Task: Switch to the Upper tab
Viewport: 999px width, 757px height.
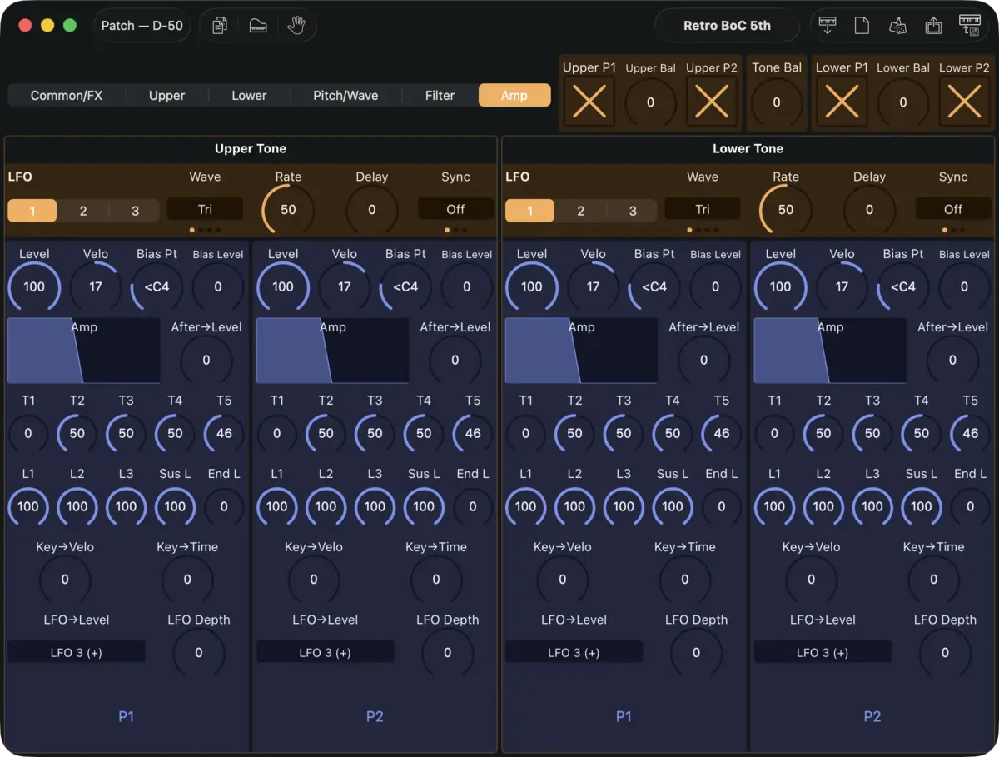Action: (x=166, y=95)
